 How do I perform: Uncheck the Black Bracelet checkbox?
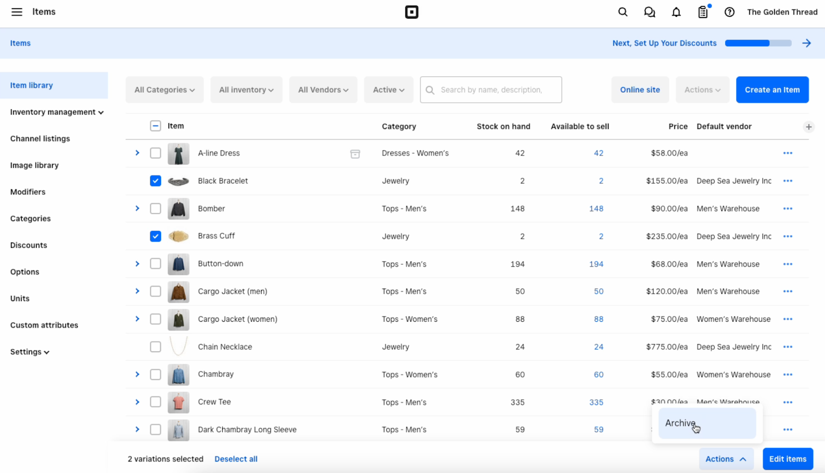155,181
